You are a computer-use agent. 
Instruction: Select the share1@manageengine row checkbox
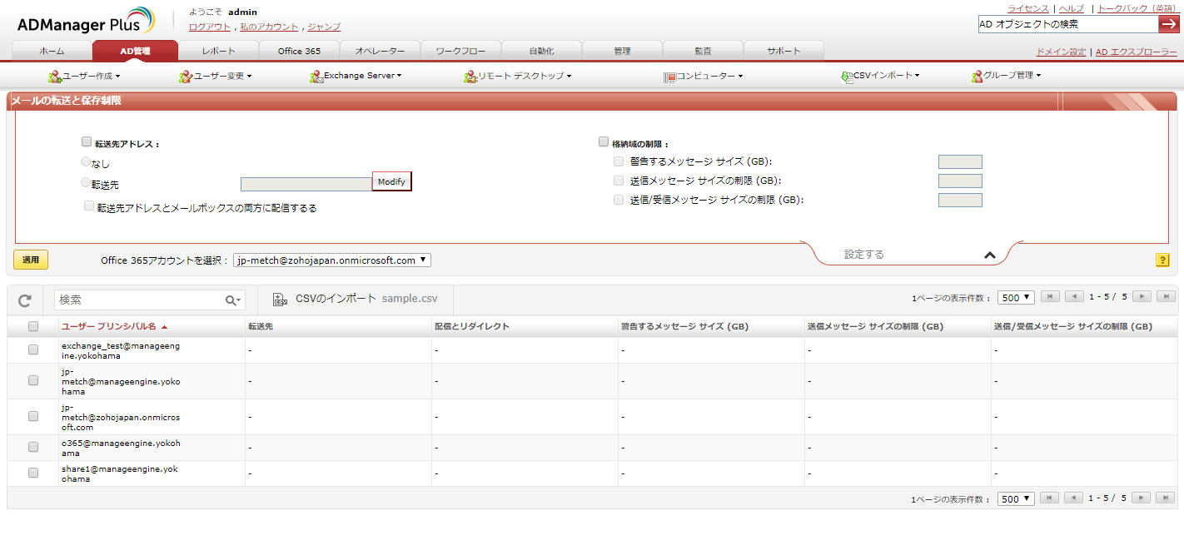(33, 473)
